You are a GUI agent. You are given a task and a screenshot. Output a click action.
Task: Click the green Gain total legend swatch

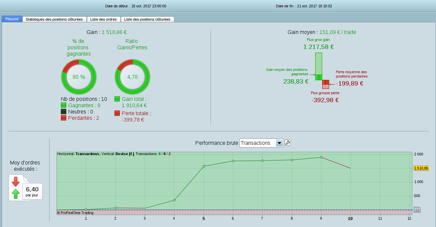(x=117, y=99)
